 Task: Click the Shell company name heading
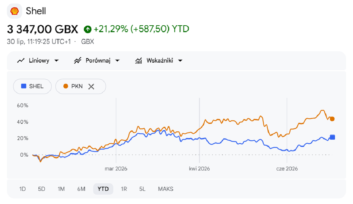coord(36,11)
